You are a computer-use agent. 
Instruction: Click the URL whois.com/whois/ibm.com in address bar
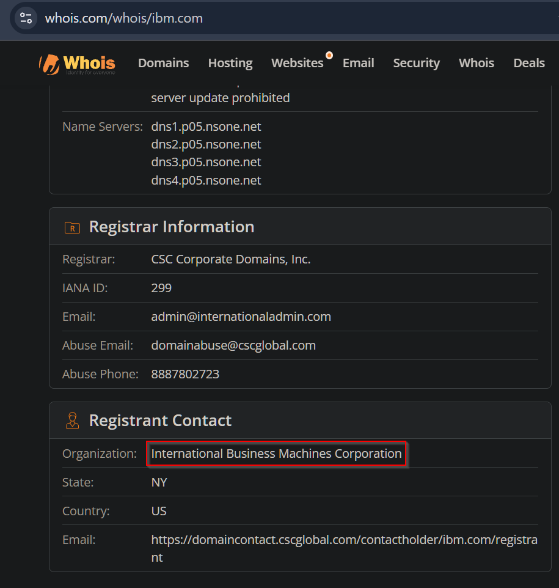124,18
